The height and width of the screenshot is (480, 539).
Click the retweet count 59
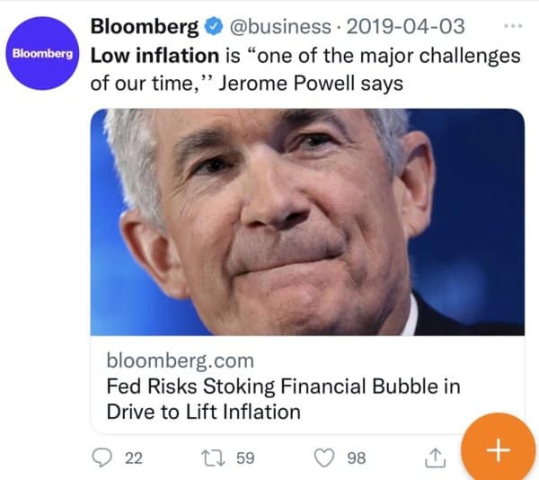point(245,458)
